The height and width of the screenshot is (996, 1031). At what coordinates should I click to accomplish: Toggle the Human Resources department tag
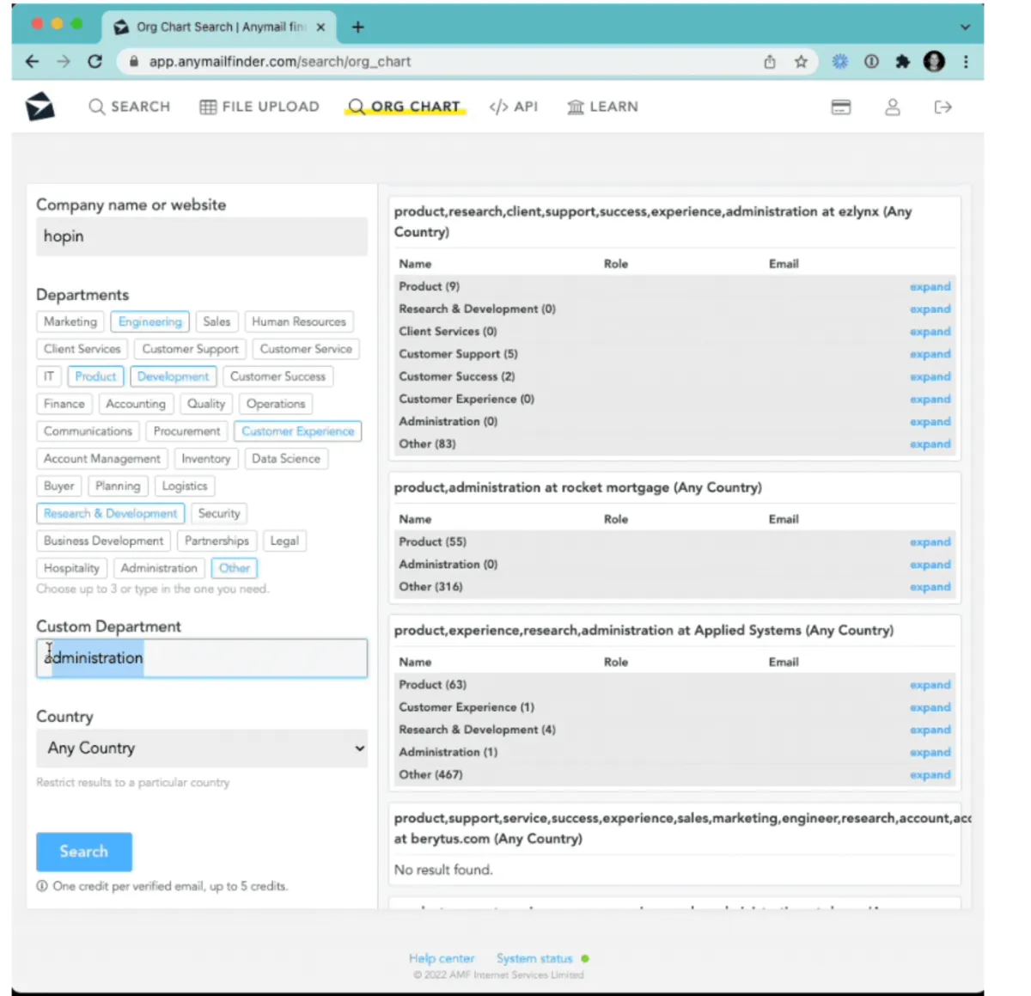299,321
